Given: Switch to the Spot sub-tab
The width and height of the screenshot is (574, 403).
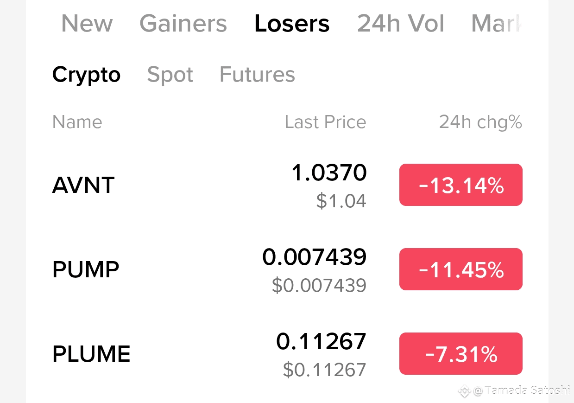Looking at the screenshot, I should pyautogui.click(x=170, y=75).
